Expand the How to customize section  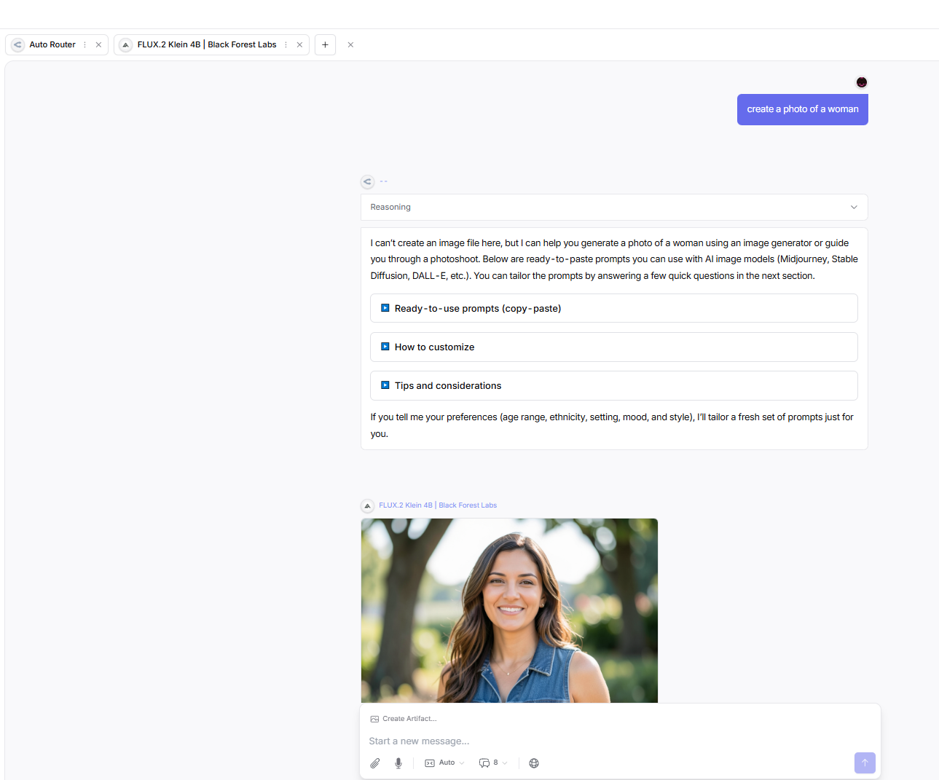coord(614,347)
